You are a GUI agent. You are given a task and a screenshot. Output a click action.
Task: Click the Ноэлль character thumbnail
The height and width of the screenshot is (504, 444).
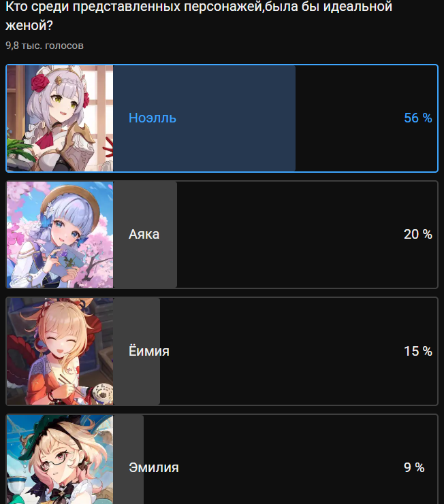point(60,118)
